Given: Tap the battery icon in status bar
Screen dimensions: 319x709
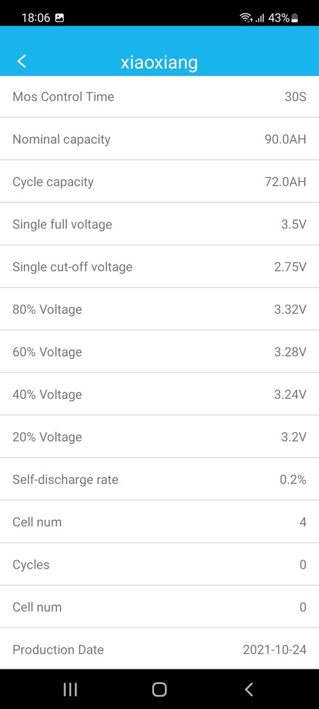Looking at the screenshot, I should pyautogui.click(x=295, y=18).
